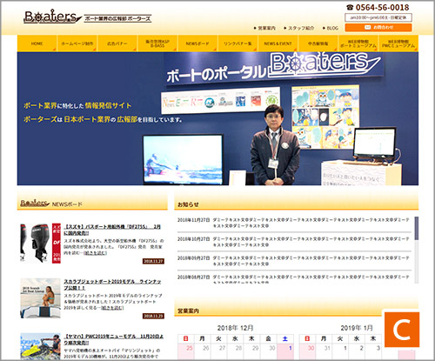Open the NEWS & EVENT navigation tab
Image resolution: width=435 pixels, height=361 pixels.
click(x=278, y=43)
